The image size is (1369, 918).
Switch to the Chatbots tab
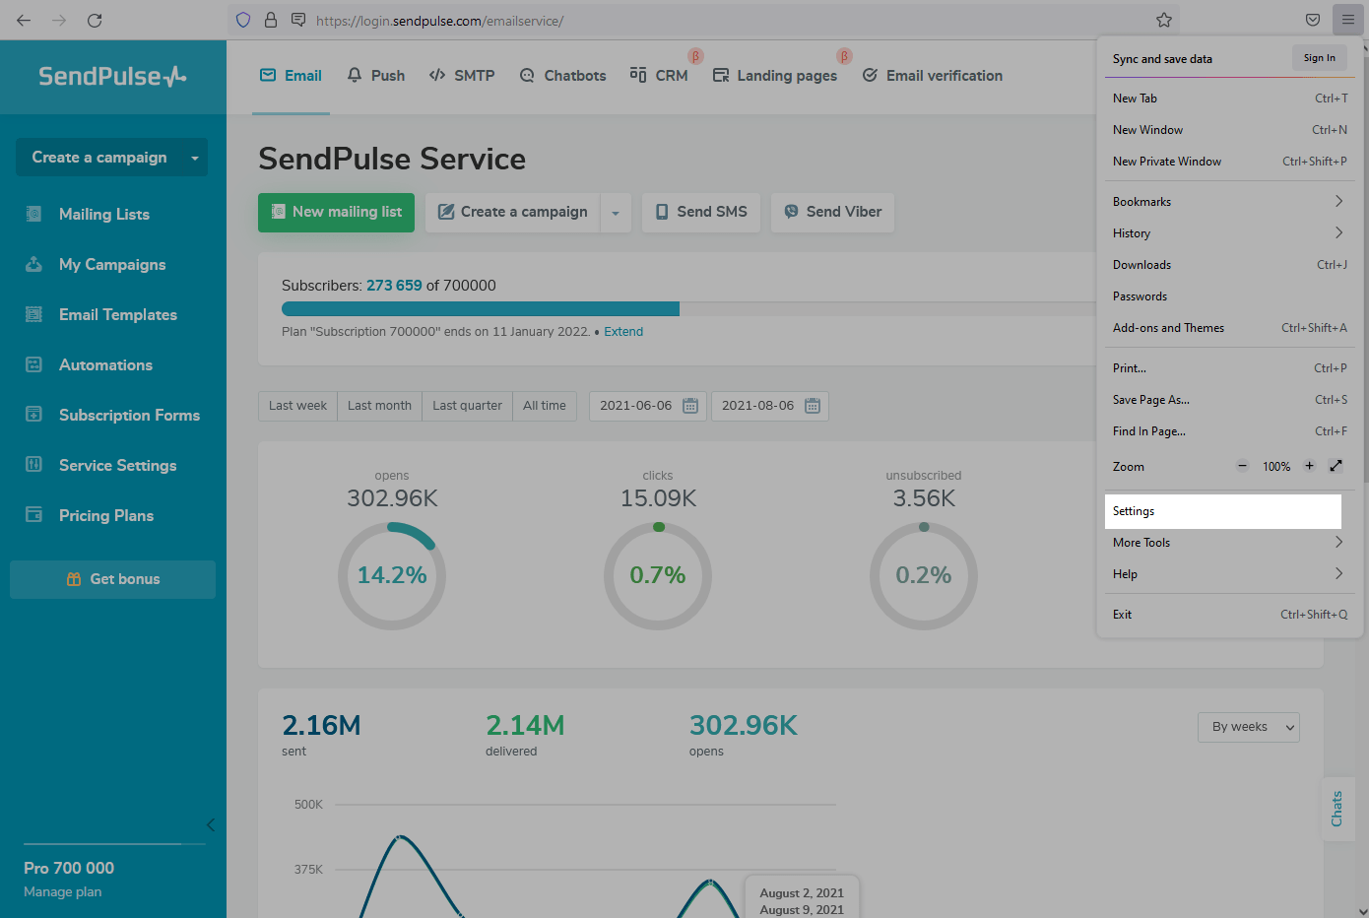(562, 76)
